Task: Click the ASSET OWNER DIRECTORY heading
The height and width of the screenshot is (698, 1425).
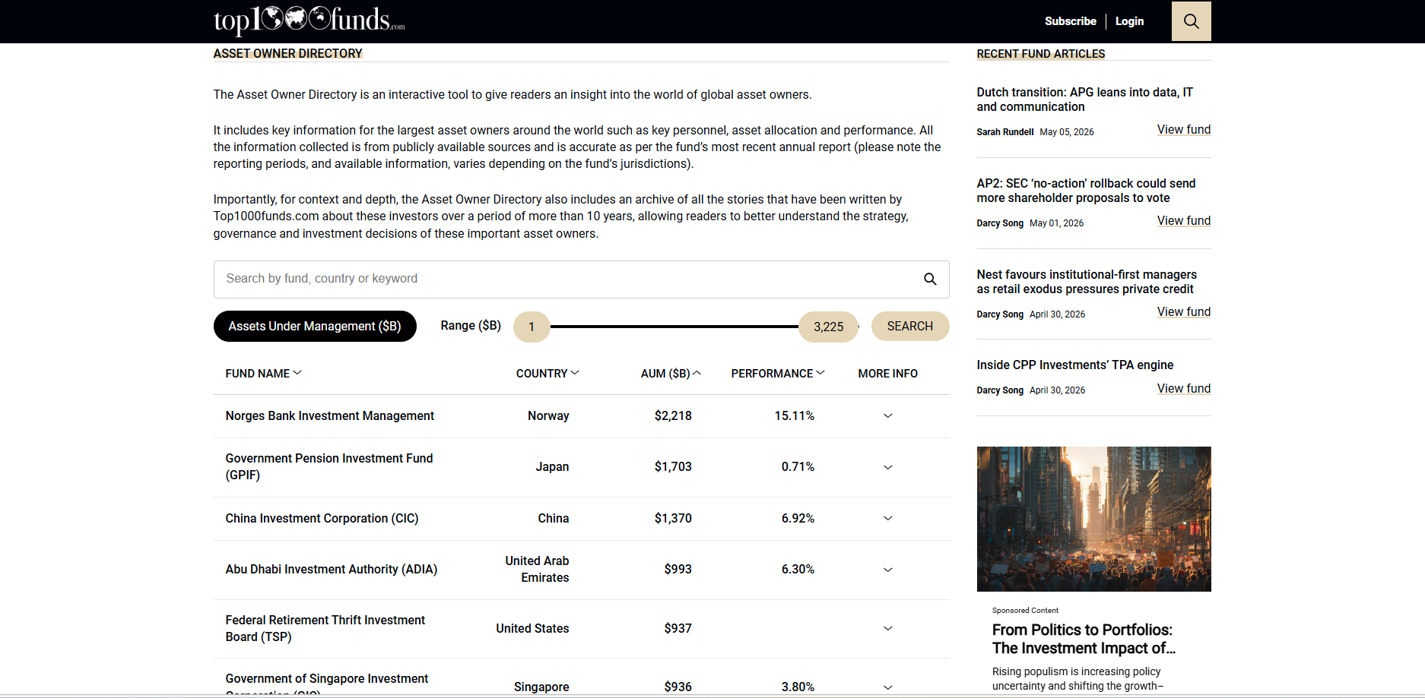Action: click(287, 53)
